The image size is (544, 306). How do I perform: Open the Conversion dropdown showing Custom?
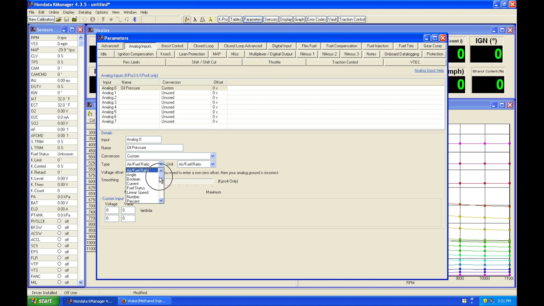[212, 156]
